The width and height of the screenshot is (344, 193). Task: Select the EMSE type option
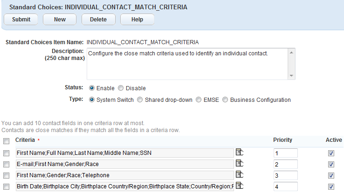[x=199, y=100]
